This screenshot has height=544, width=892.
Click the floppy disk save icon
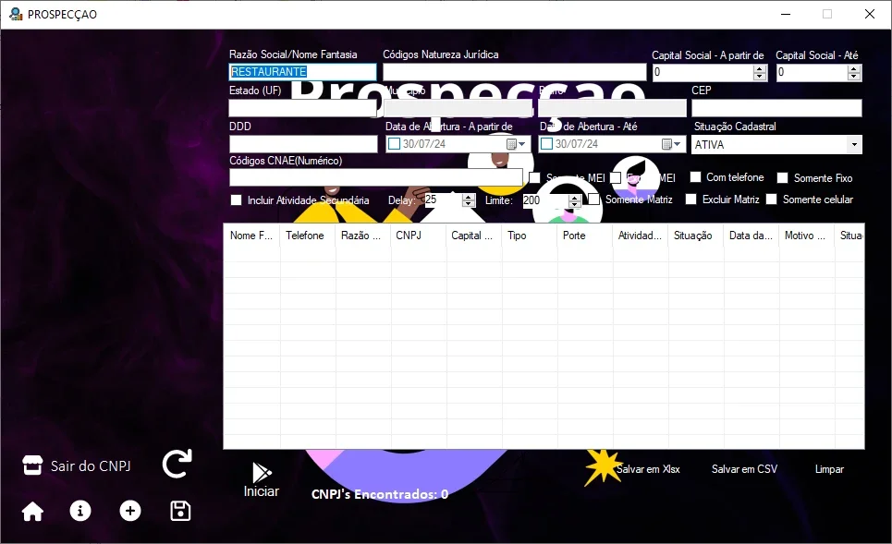pyautogui.click(x=180, y=511)
